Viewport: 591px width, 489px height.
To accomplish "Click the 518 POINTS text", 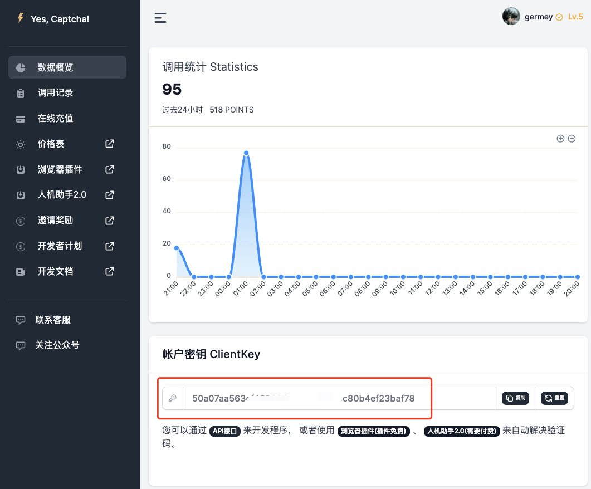I will [x=231, y=110].
